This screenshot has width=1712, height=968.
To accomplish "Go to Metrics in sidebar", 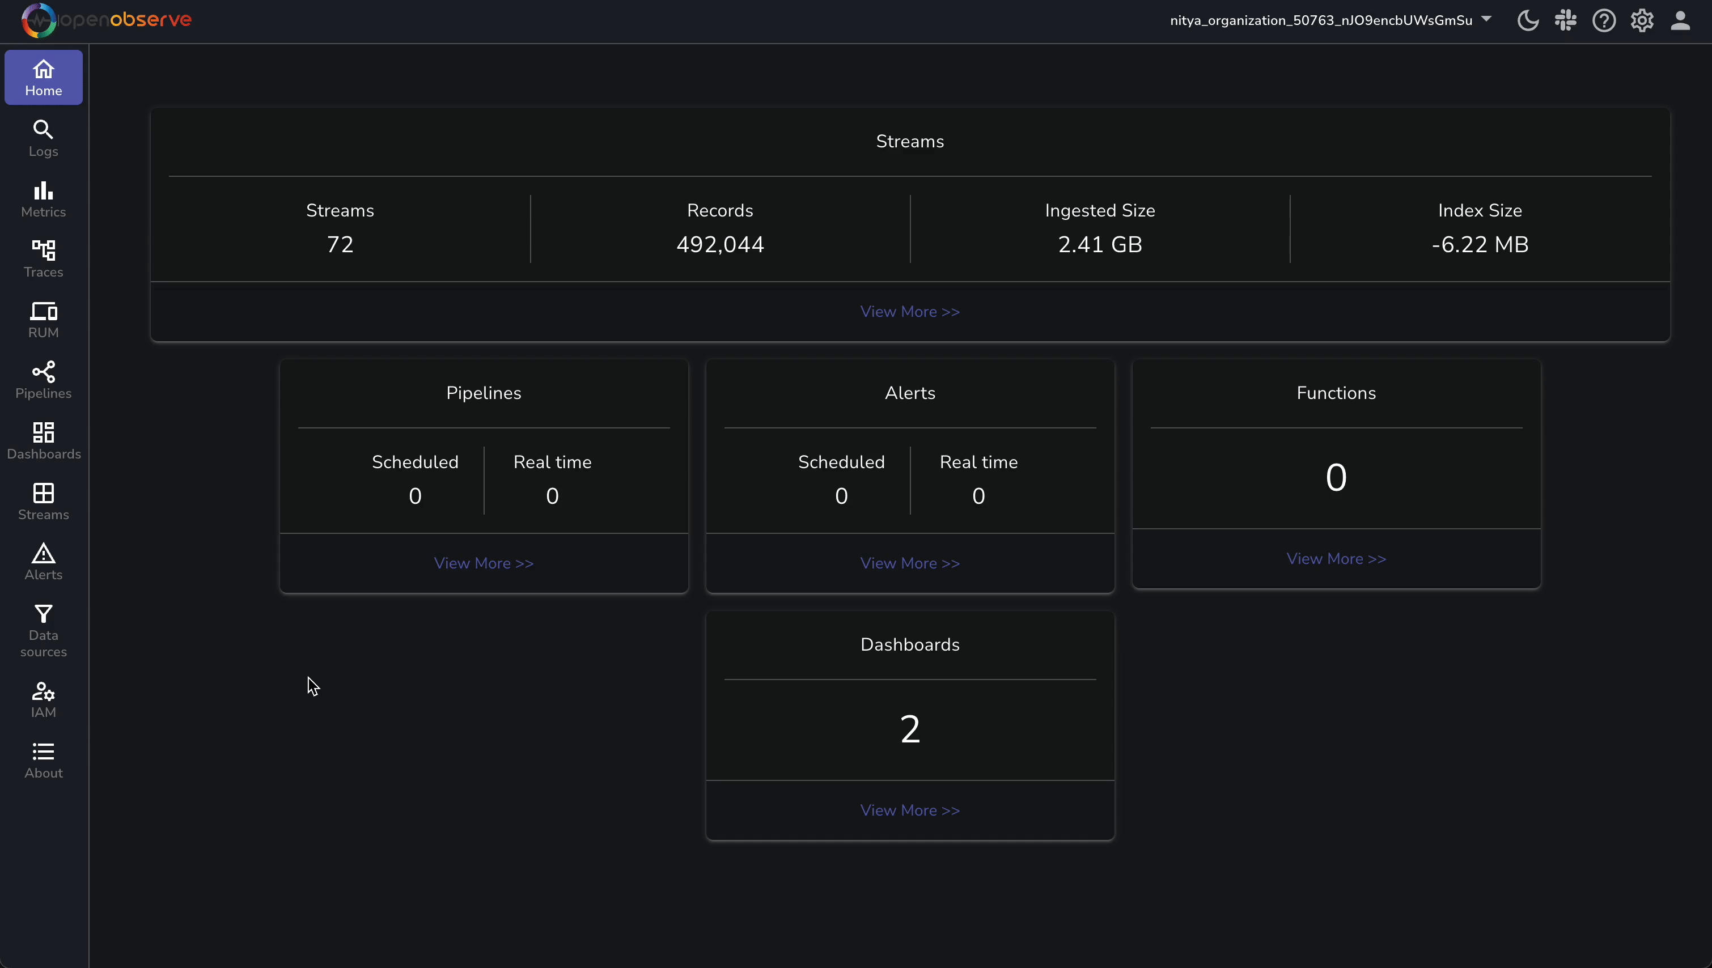I will (x=43, y=199).
